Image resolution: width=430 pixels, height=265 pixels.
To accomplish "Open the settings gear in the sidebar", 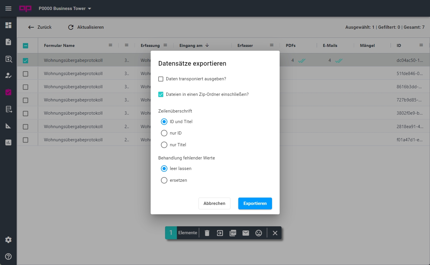I will pos(9,240).
